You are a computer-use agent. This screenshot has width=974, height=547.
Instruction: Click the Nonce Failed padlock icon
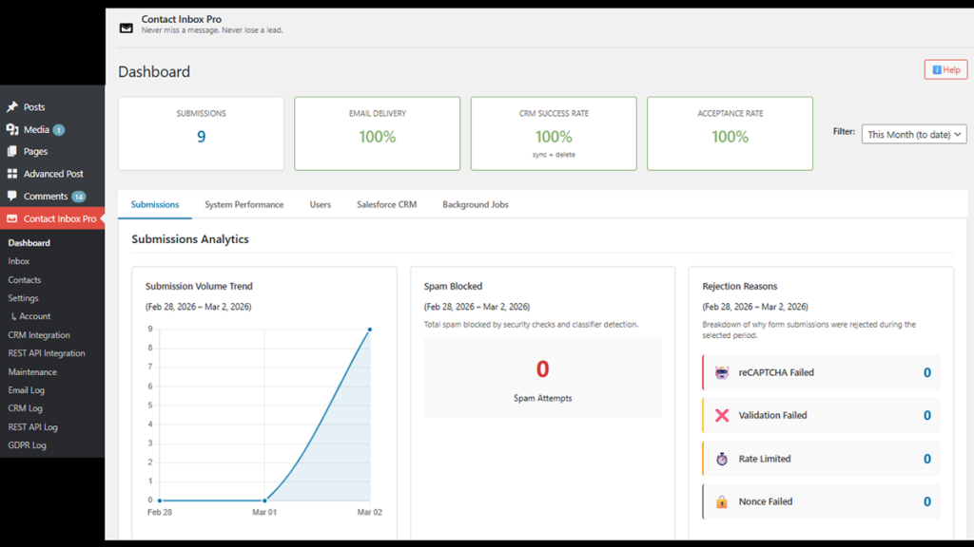722,501
